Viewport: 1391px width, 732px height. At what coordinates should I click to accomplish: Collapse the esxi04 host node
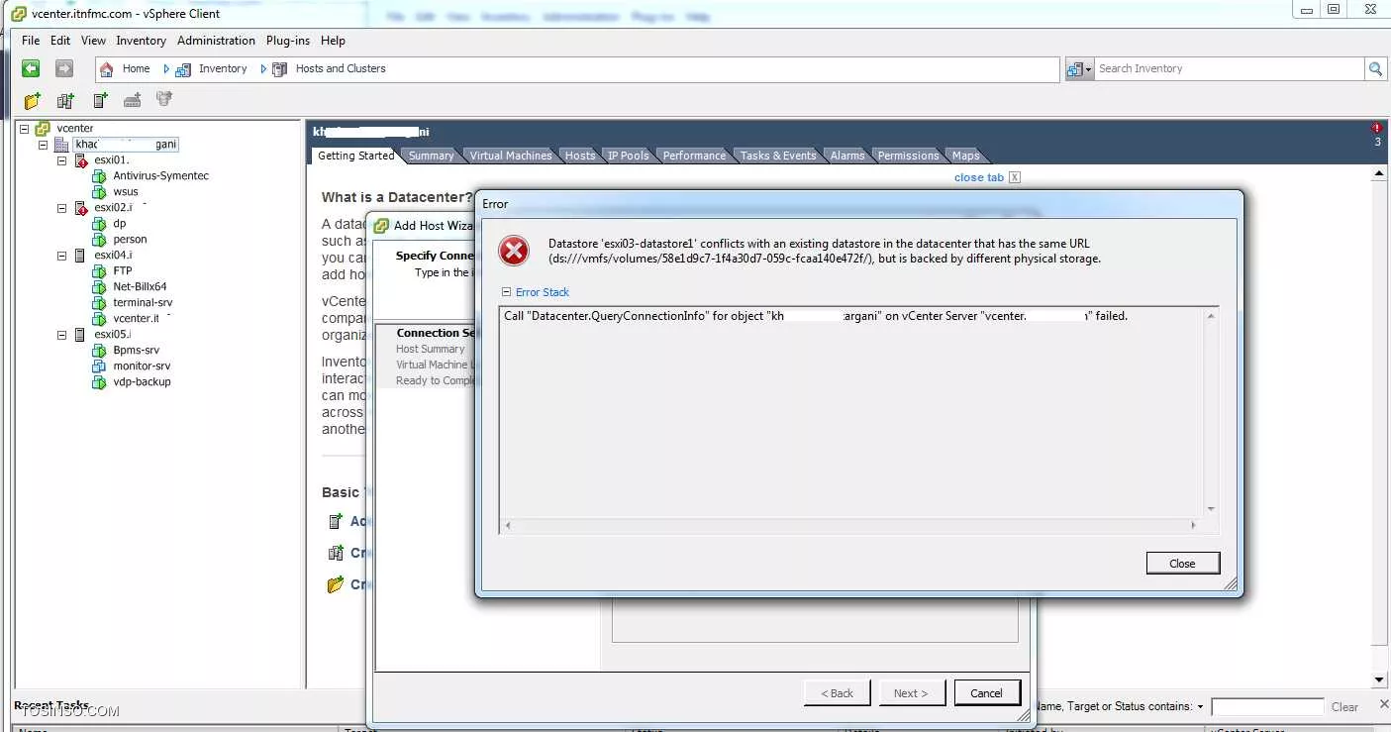61,256
